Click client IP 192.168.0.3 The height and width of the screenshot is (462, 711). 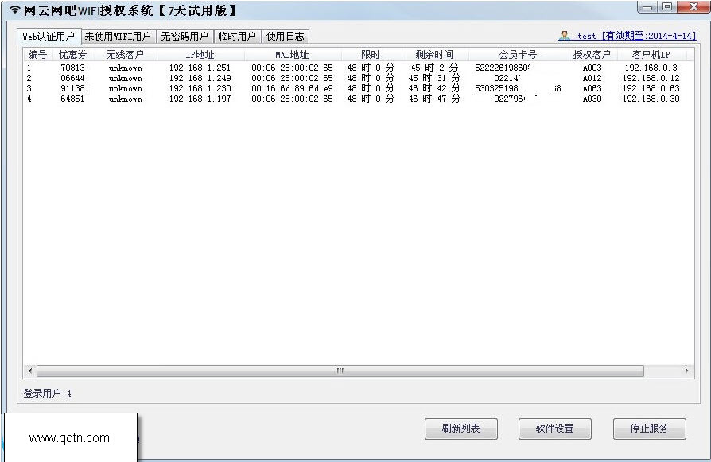[x=651, y=68]
